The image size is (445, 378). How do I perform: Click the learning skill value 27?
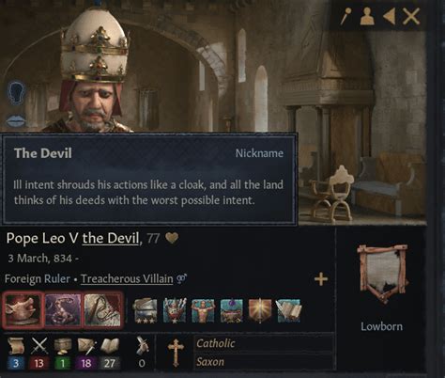click(x=110, y=363)
